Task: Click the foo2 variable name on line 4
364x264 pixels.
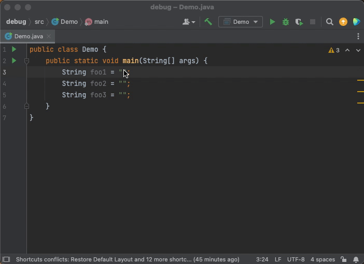Action: 99,83
